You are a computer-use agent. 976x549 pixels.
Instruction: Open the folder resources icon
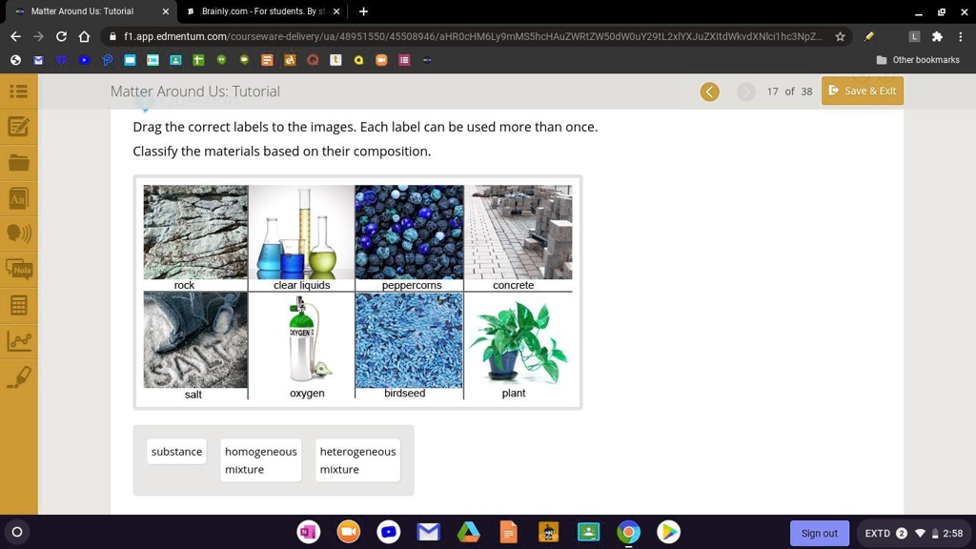click(19, 162)
